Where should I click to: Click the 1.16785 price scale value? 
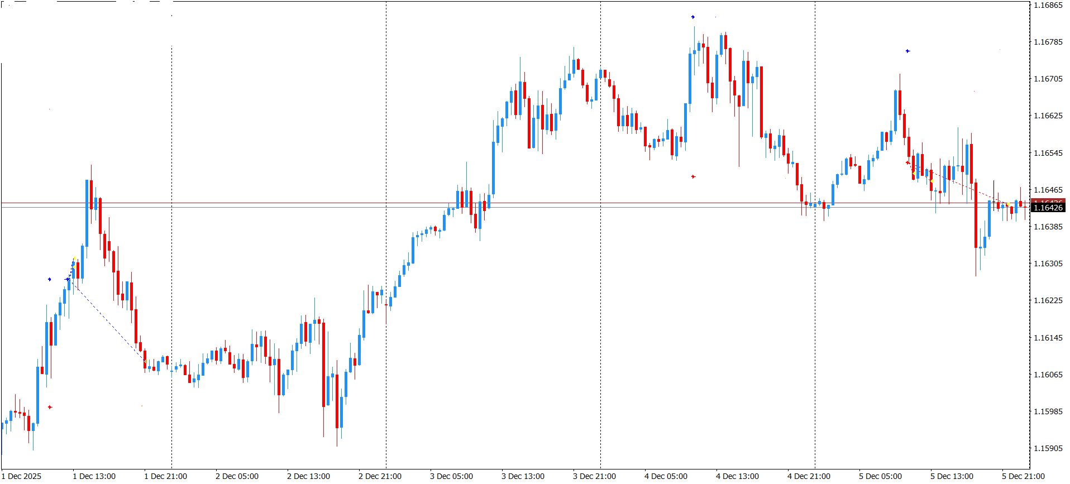point(1048,42)
